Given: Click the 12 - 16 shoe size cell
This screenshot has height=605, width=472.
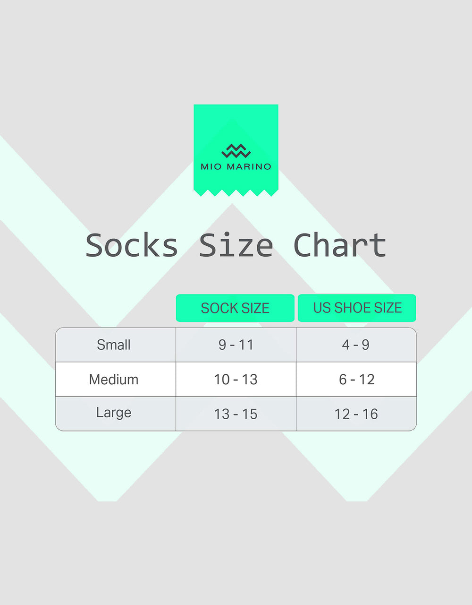Looking at the screenshot, I should (x=356, y=414).
